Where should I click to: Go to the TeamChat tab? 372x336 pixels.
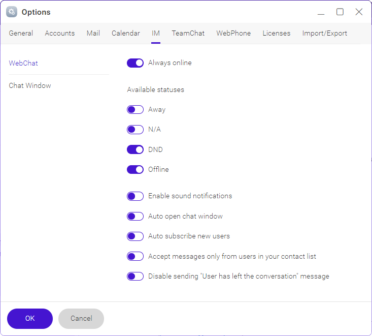[x=188, y=33]
